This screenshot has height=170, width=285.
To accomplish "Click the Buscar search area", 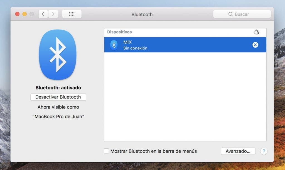I will click(x=242, y=14).
